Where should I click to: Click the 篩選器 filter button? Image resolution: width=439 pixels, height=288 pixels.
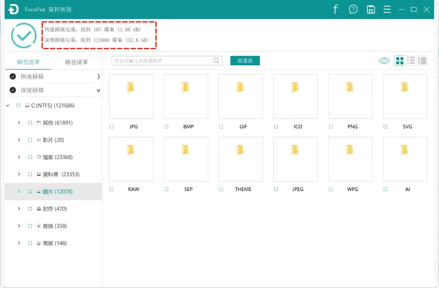coord(245,60)
